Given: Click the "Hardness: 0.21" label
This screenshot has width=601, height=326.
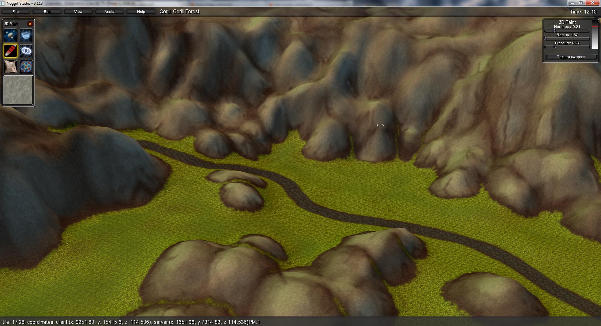Looking at the screenshot, I should coord(567,27).
